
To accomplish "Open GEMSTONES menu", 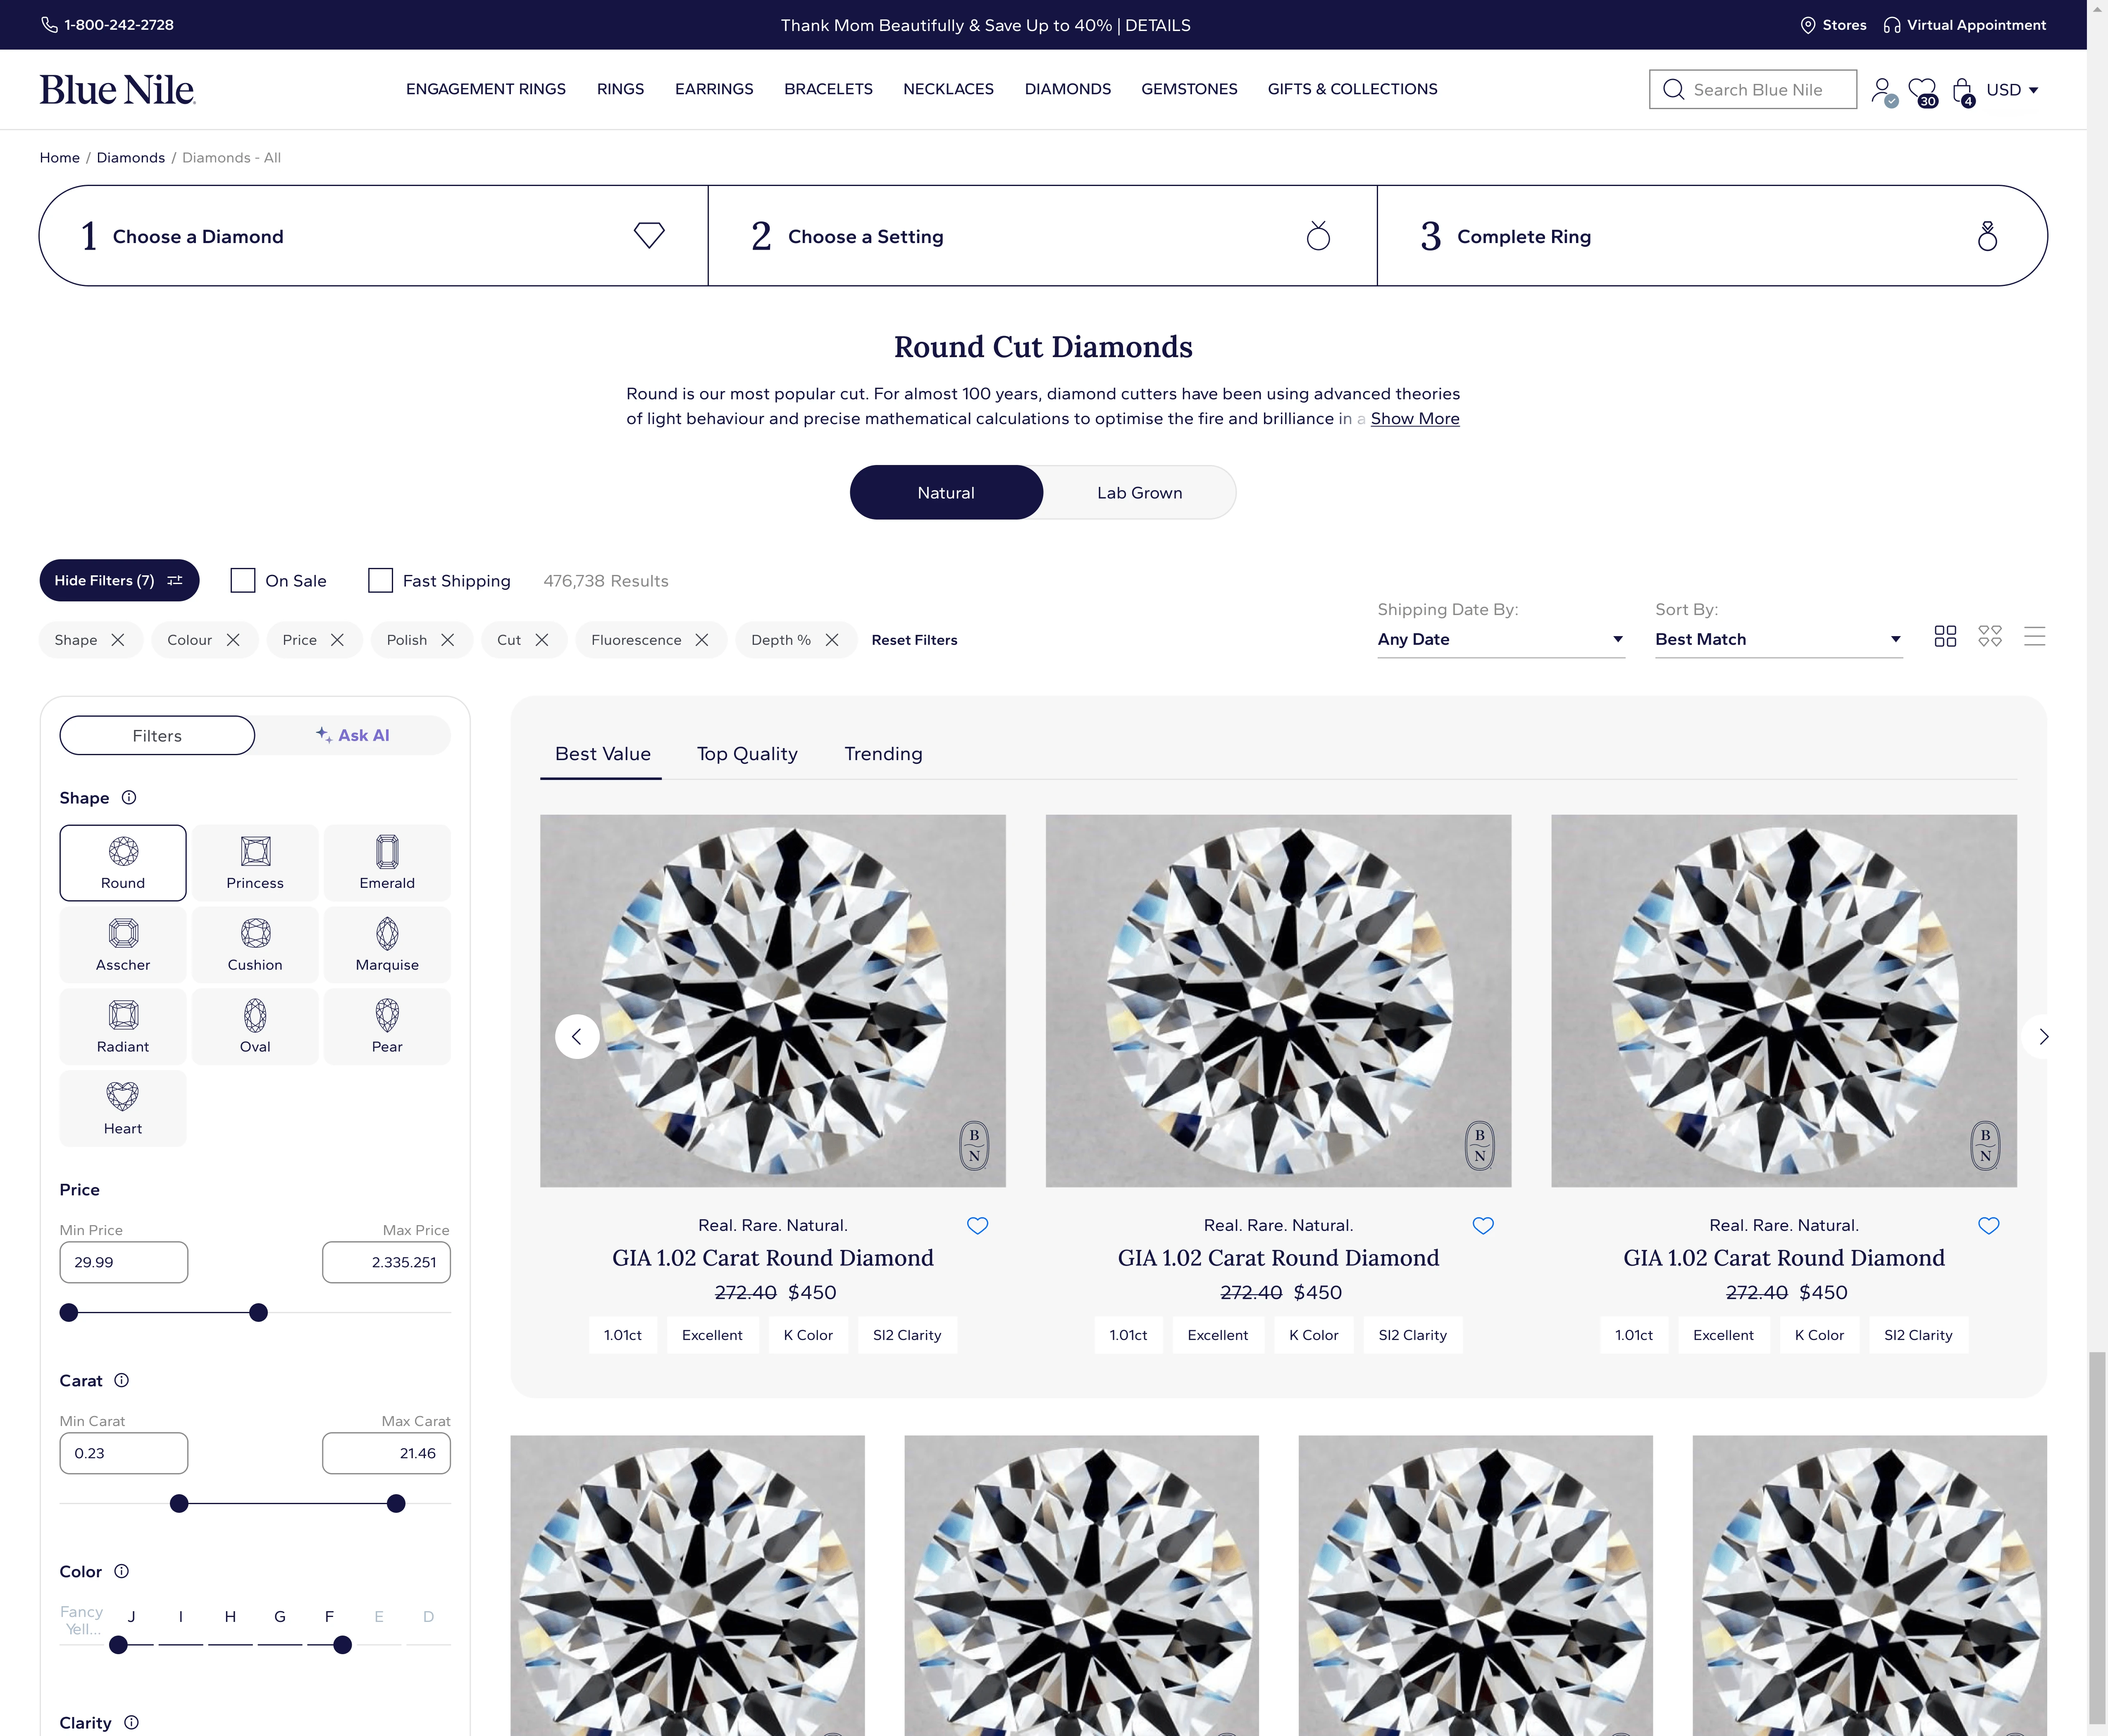I will pos(1189,89).
